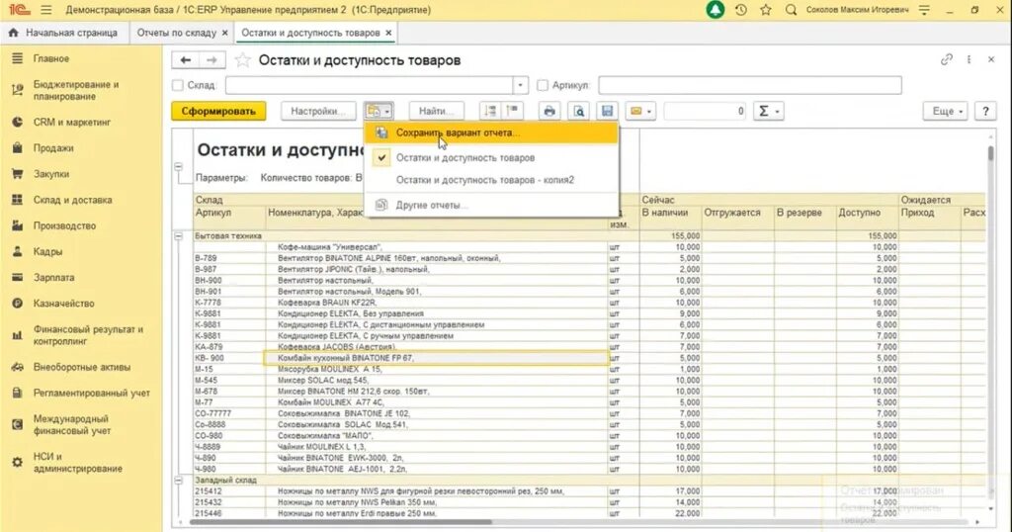Screen dimensions: 1012x532
Task: Collapse all report groups icon
Action: 513,111
